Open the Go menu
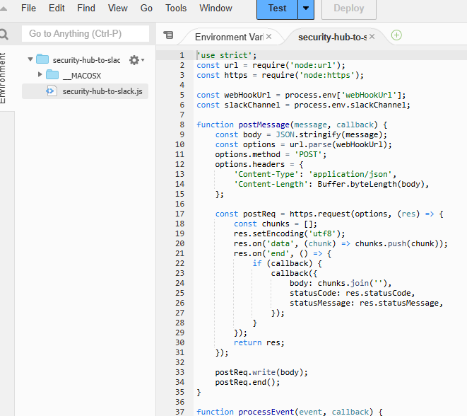Viewport: 467px width, 416px height. coord(146,8)
